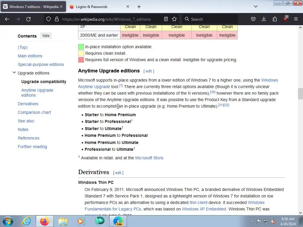Image resolution: width=303 pixels, height=227 pixels.
Task: Open Windows Media Player taskbar icon
Action: [81, 221]
